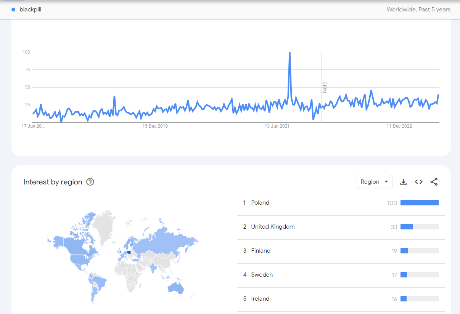Screen dimensions: 460x314
Task: Click the share icon for region card
Action: tap(434, 182)
